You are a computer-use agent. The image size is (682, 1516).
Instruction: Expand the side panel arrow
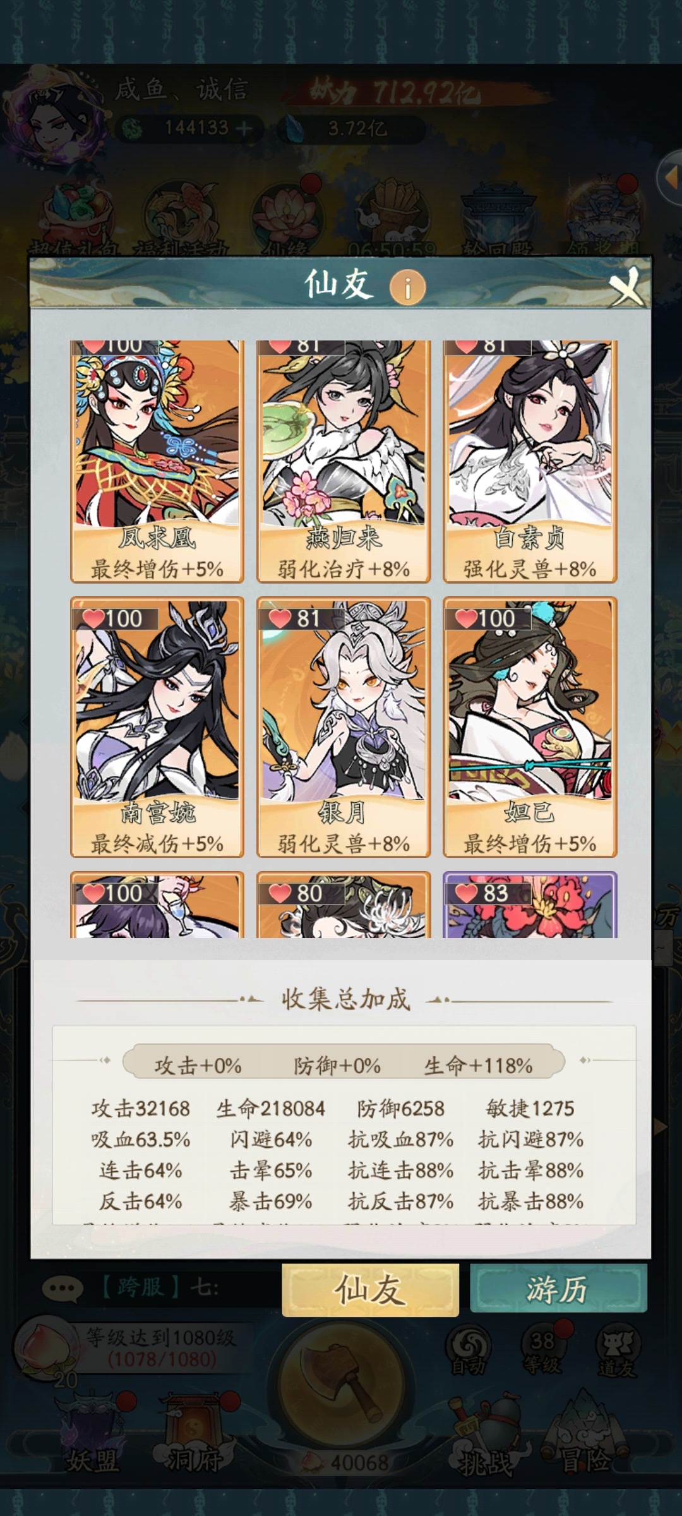(669, 178)
